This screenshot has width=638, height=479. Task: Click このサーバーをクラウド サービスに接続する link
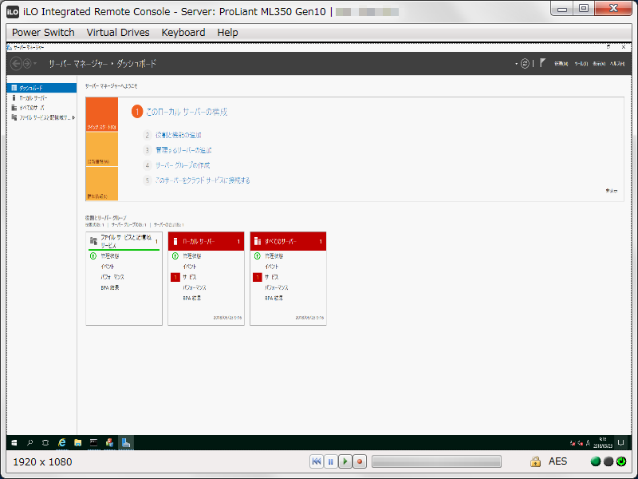coord(203,180)
